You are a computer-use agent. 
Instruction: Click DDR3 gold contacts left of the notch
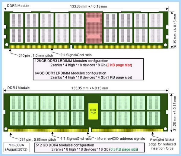39,47
